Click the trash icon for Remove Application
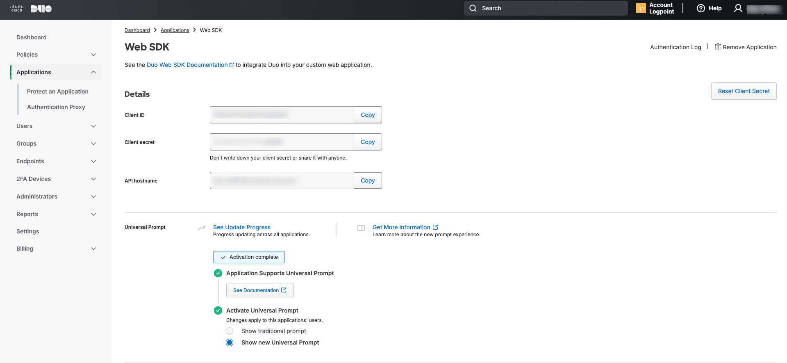This screenshot has height=363, width=787. point(718,47)
